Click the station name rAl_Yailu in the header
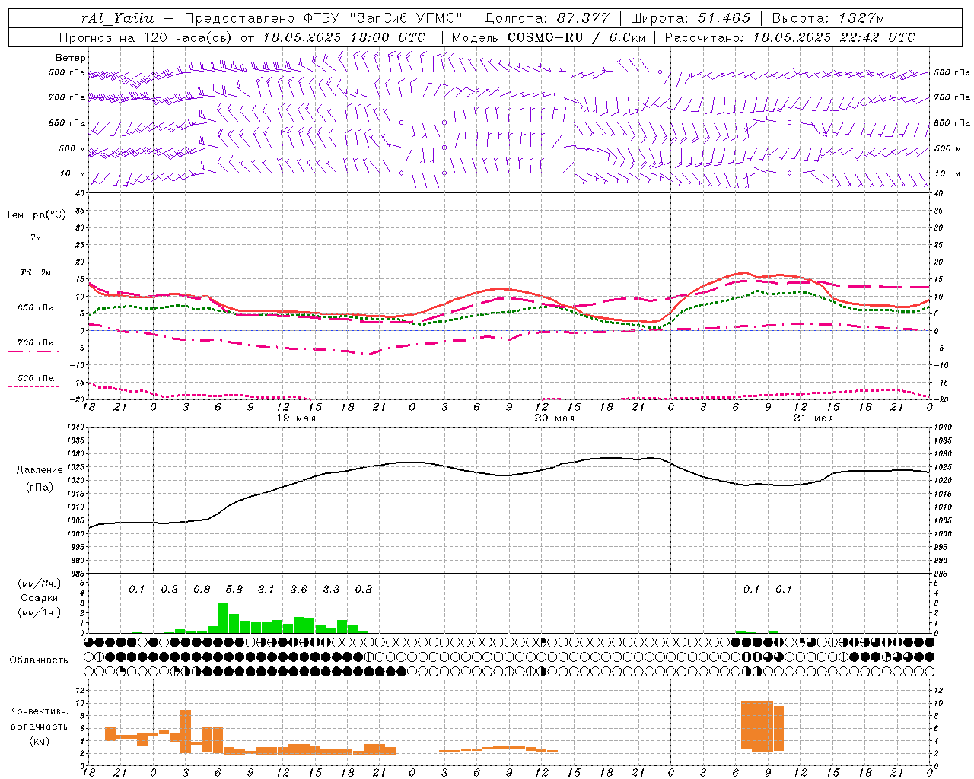Viewport: 974px width, 779px height. point(117,18)
